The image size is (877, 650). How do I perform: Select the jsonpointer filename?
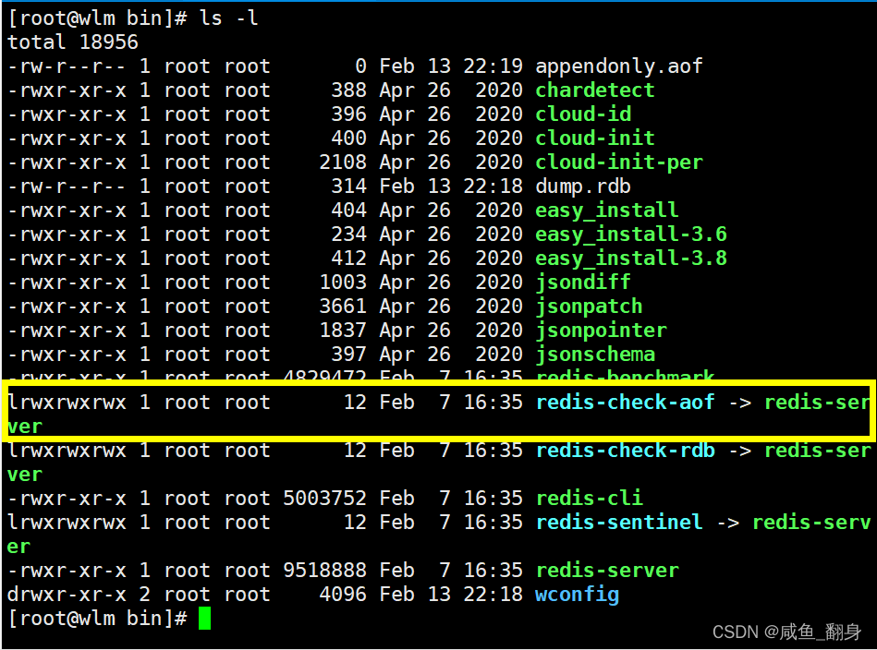coord(601,331)
